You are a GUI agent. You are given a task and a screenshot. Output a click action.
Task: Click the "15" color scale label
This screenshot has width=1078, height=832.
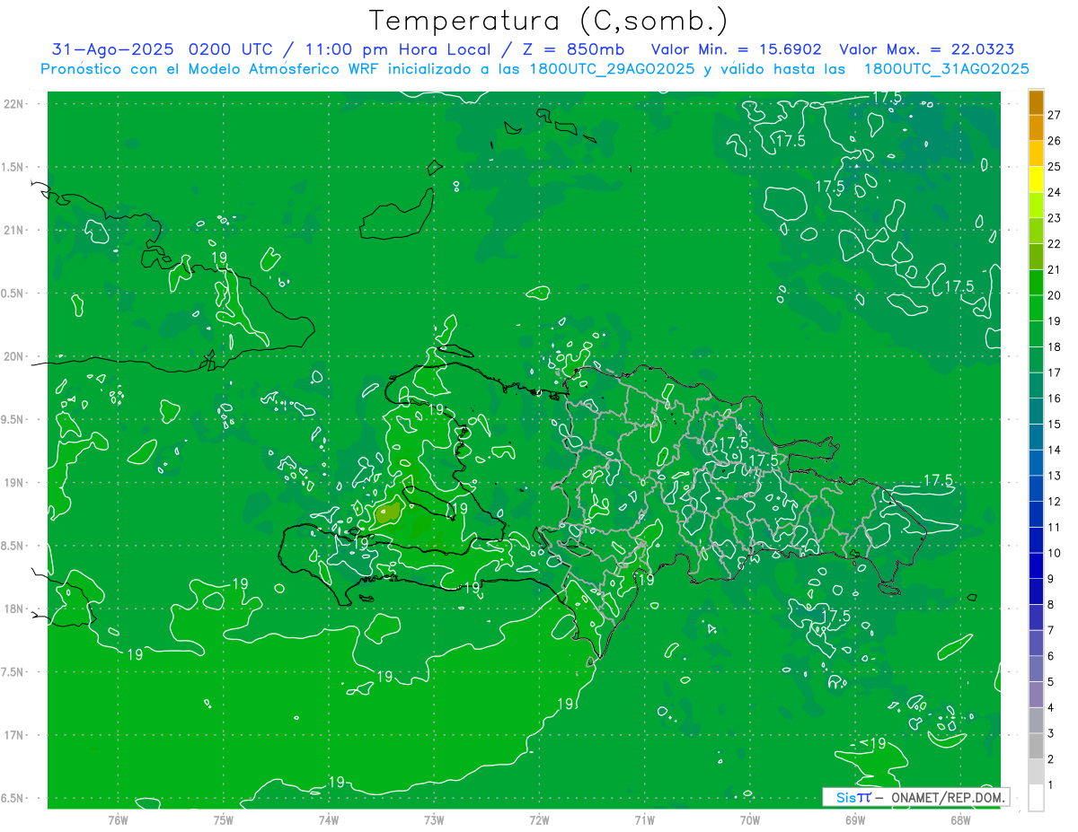pyautogui.click(x=1055, y=424)
